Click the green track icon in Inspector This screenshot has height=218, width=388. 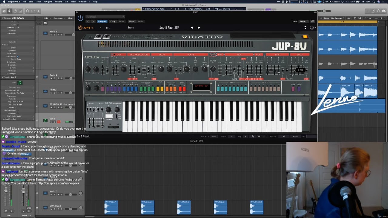20,83
